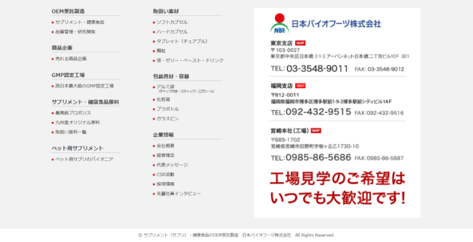Click postal code 〒889-1702

pos(285,140)
